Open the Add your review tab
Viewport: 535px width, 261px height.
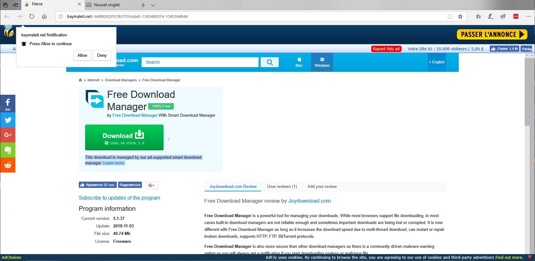(322, 186)
